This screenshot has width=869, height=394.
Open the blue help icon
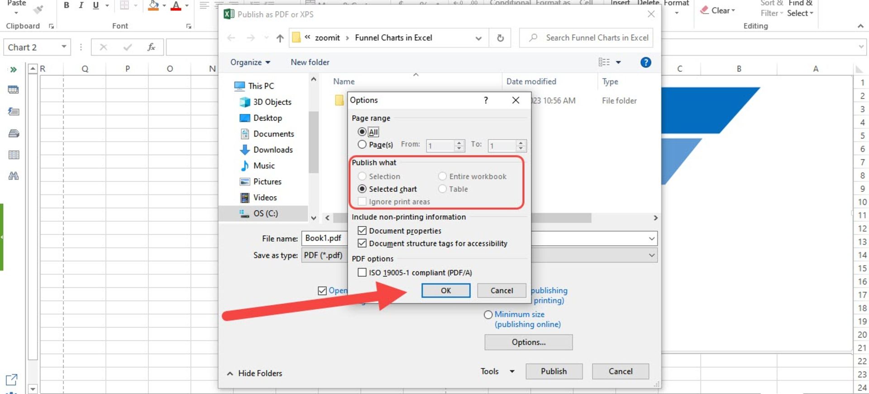(x=645, y=62)
